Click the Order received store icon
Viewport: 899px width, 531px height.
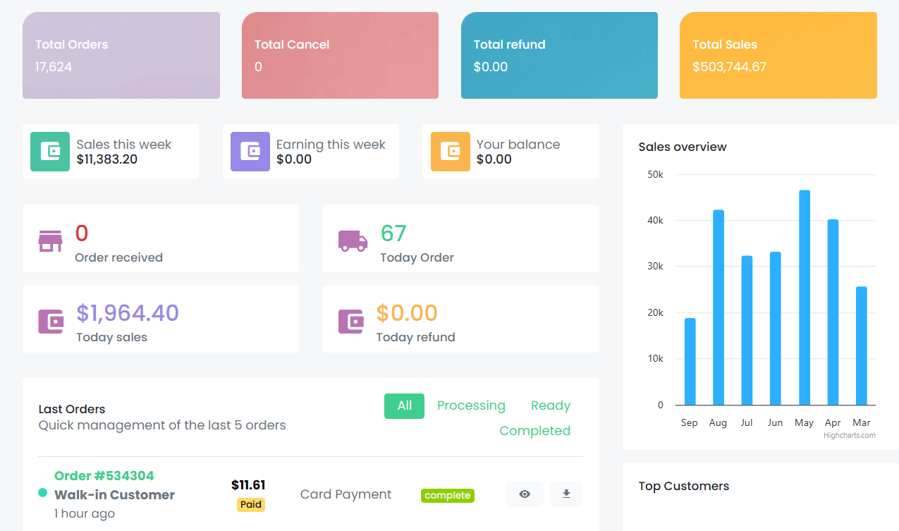coord(51,240)
